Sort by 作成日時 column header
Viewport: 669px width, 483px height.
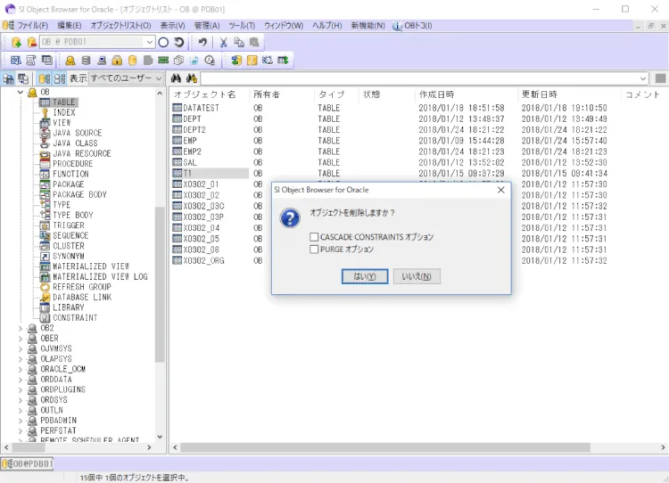pyautogui.click(x=466, y=94)
